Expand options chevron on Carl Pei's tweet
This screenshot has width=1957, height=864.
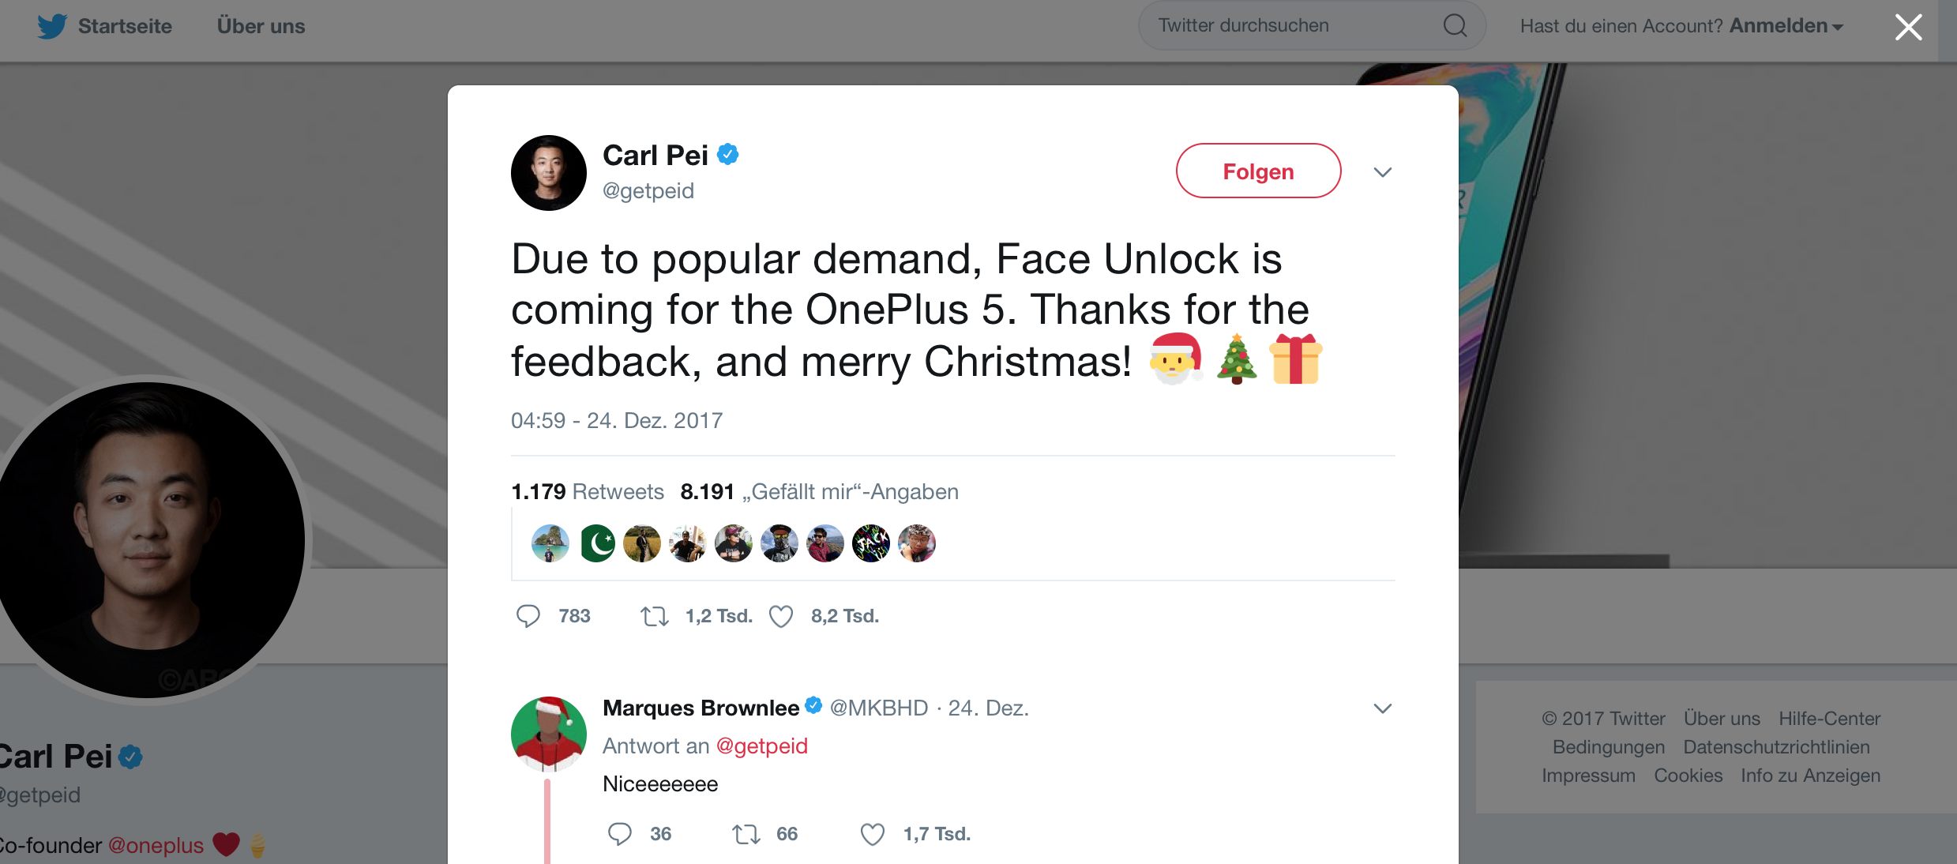pos(1383,172)
